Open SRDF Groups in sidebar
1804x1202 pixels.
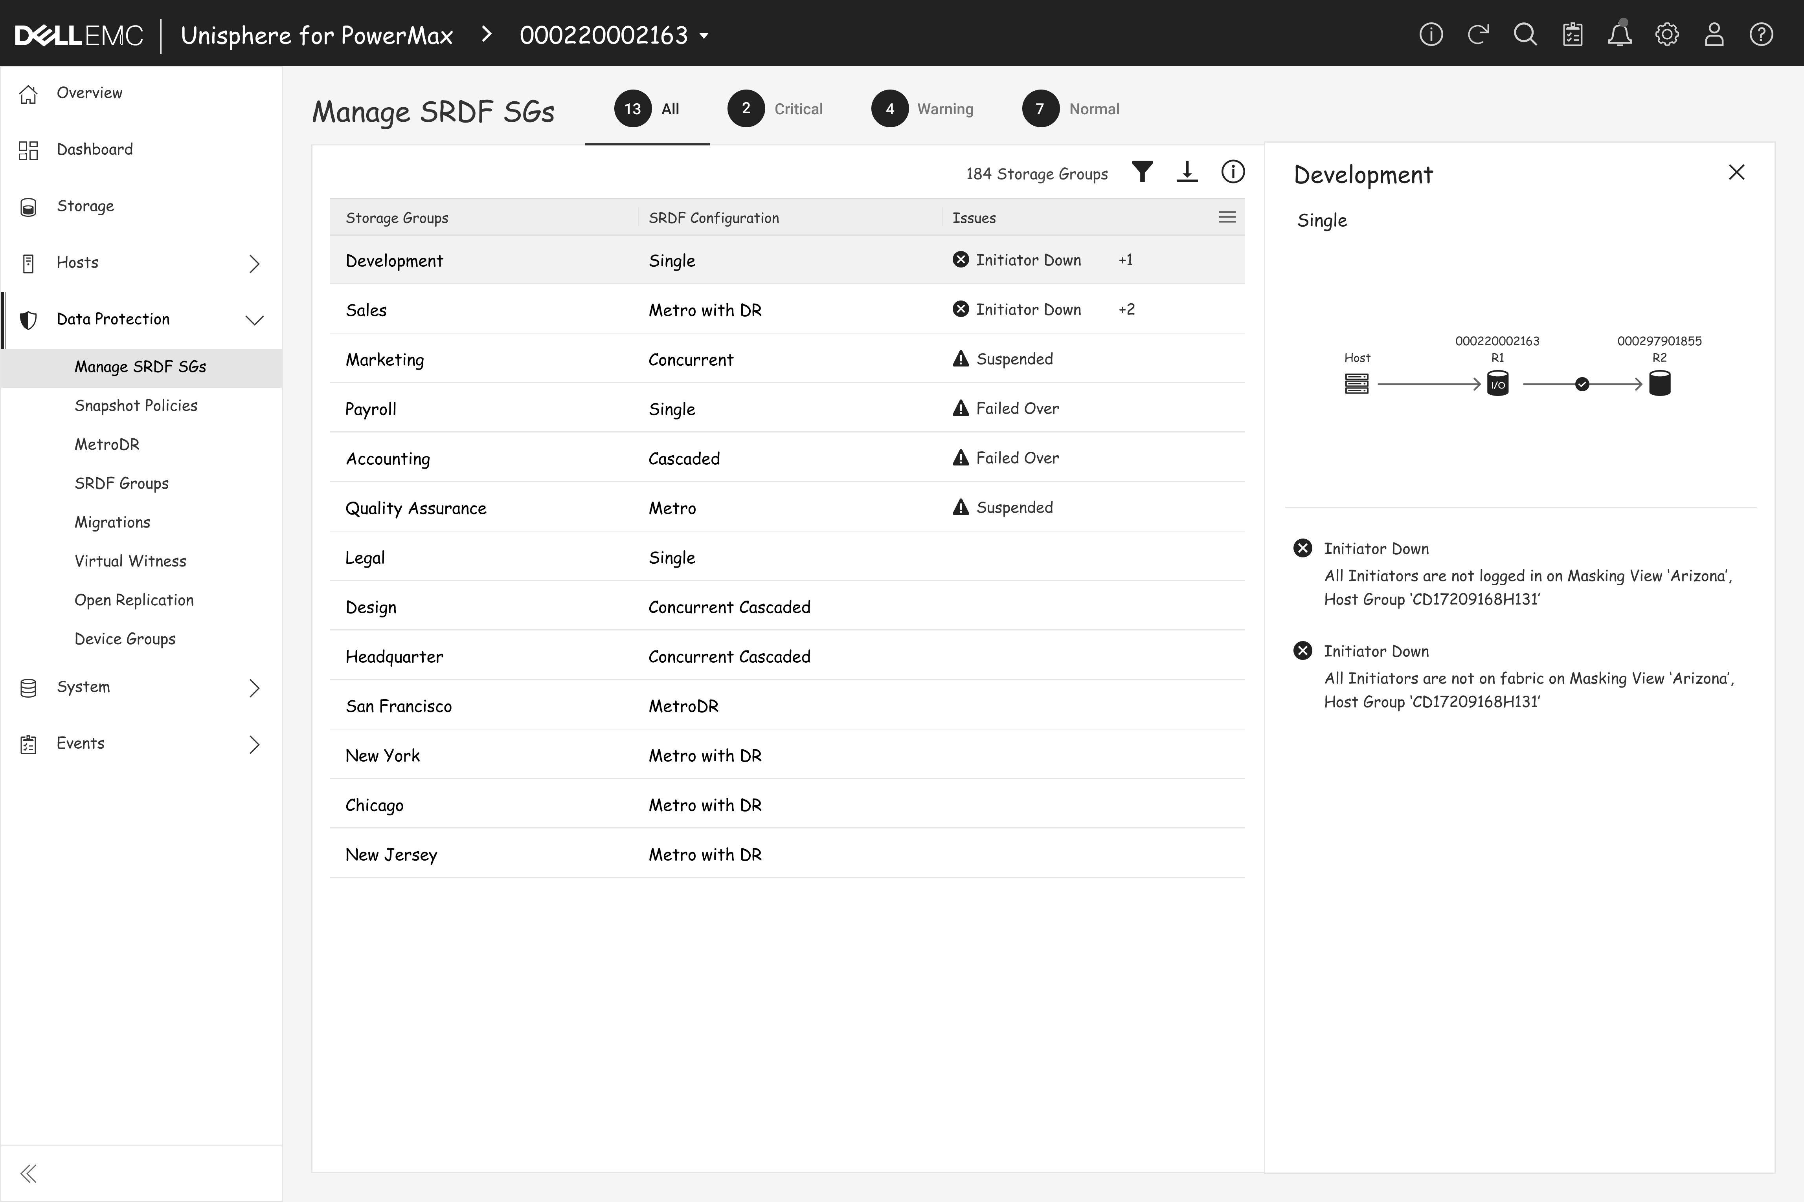pyautogui.click(x=121, y=483)
